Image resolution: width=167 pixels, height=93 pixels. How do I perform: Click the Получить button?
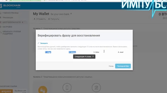click(53, 19)
